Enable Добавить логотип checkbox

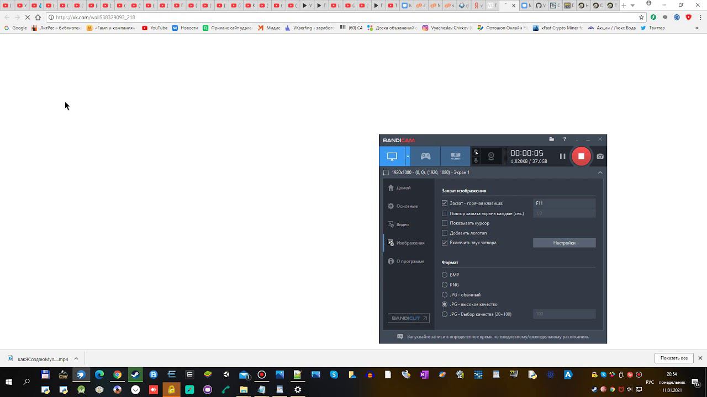click(x=445, y=233)
